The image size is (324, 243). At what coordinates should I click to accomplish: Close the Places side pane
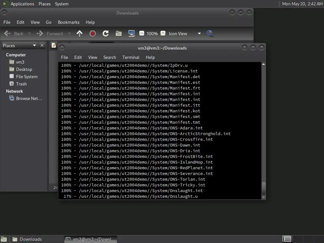click(42, 45)
